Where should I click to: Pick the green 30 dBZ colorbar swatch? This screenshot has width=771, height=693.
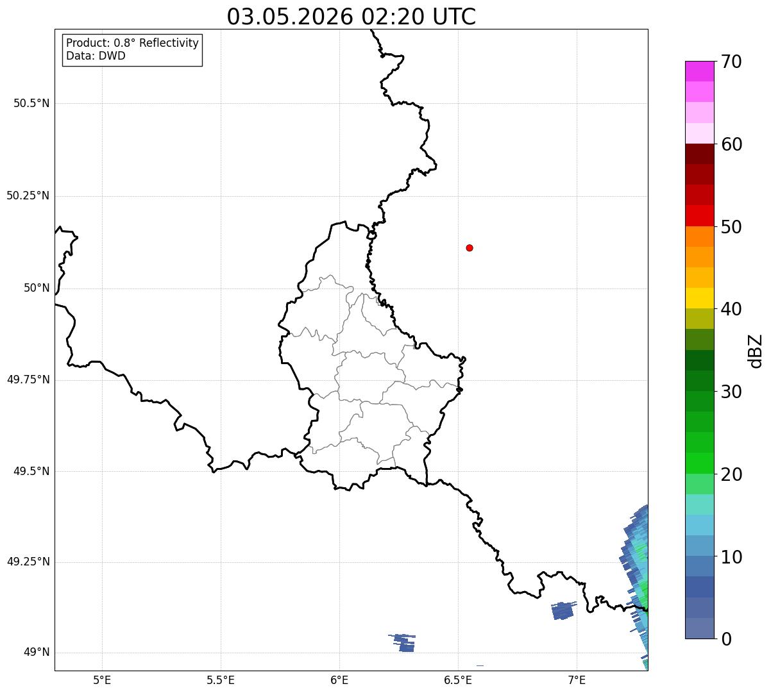(699, 401)
